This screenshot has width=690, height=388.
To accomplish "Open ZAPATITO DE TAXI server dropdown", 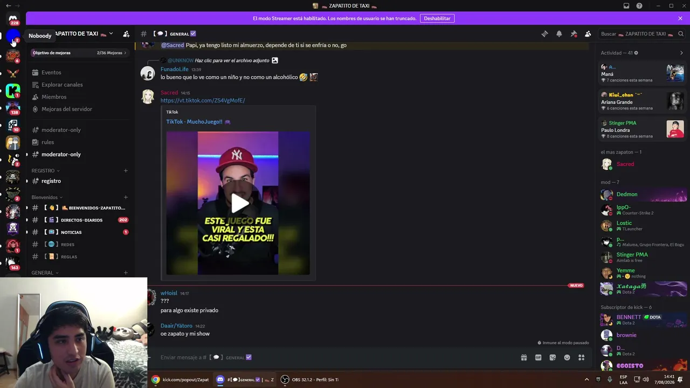I will pyautogui.click(x=111, y=33).
